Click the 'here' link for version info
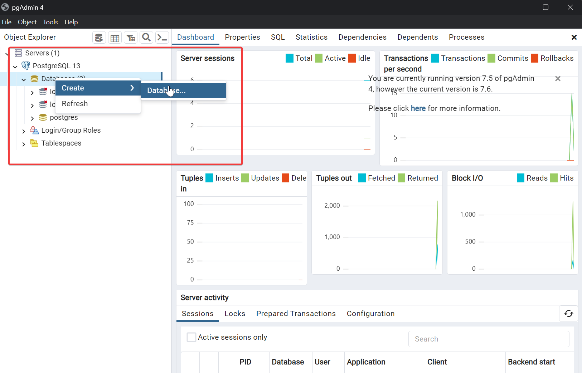Viewport: 582px width, 373px height. (x=418, y=108)
